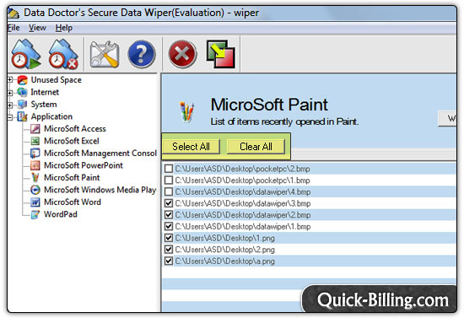464x318 pixels.
Task: Click the WordPad tree icon
Action: pos(35,214)
